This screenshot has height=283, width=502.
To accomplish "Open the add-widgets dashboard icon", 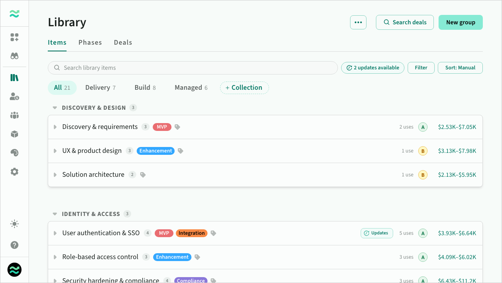I will [x=14, y=37].
